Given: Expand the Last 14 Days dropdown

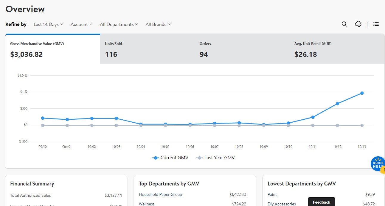Looking at the screenshot, I should point(48,24).
